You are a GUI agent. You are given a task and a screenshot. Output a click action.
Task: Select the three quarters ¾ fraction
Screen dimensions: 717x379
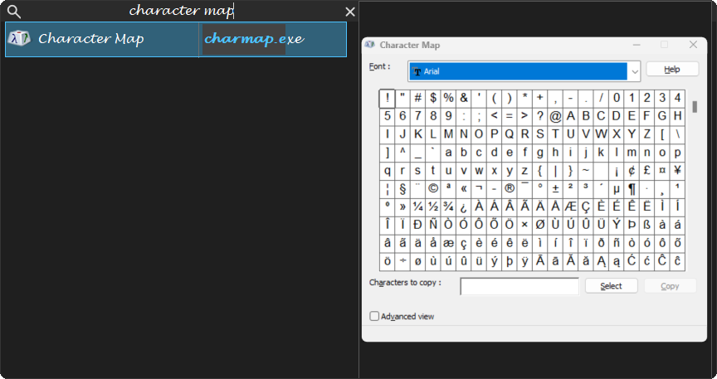[x=449, y=207]
